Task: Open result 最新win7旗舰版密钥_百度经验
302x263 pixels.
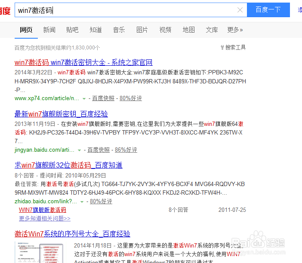Action: coord(61,114)
